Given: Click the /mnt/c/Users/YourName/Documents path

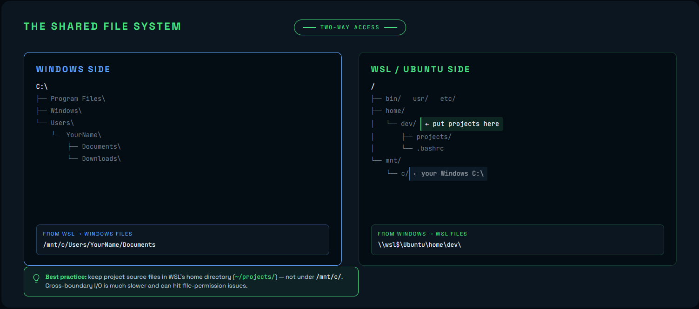Looking at the screenshot, I should (99, 244).
